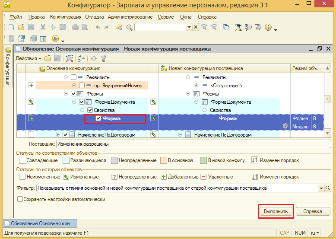Viewport: 336px width, 239px height.
Task: Click the New document toolbar icon
Action: click(x=11, y=27)
